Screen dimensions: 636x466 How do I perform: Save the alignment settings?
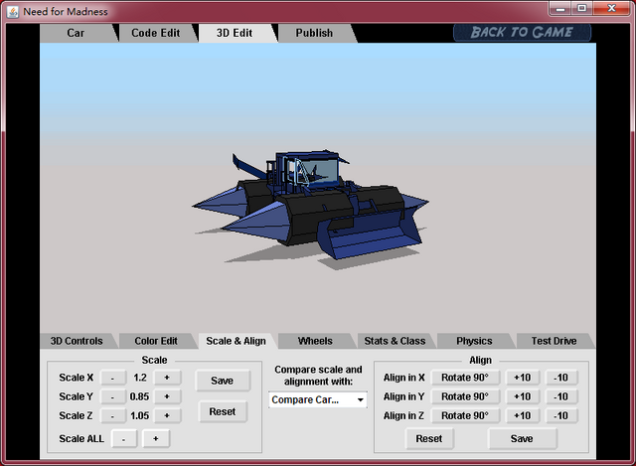tap(522, 439)
